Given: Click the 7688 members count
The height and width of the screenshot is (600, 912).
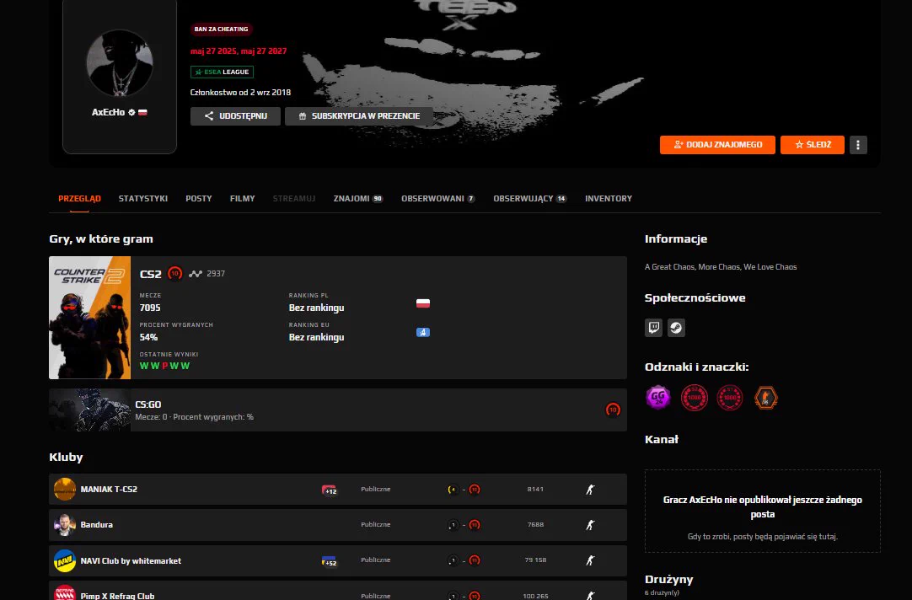Looking at the screenshot, I should (x=535, y=524).
